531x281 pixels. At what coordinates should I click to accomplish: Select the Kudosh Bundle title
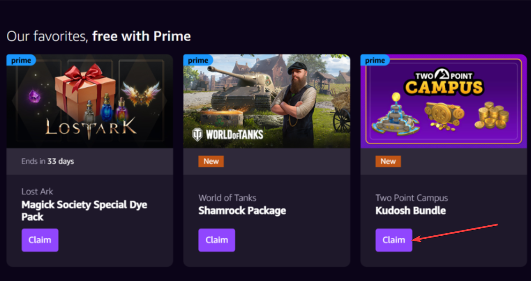click(x=411, y=211)
